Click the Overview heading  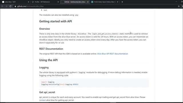click(x=45, y=29)
